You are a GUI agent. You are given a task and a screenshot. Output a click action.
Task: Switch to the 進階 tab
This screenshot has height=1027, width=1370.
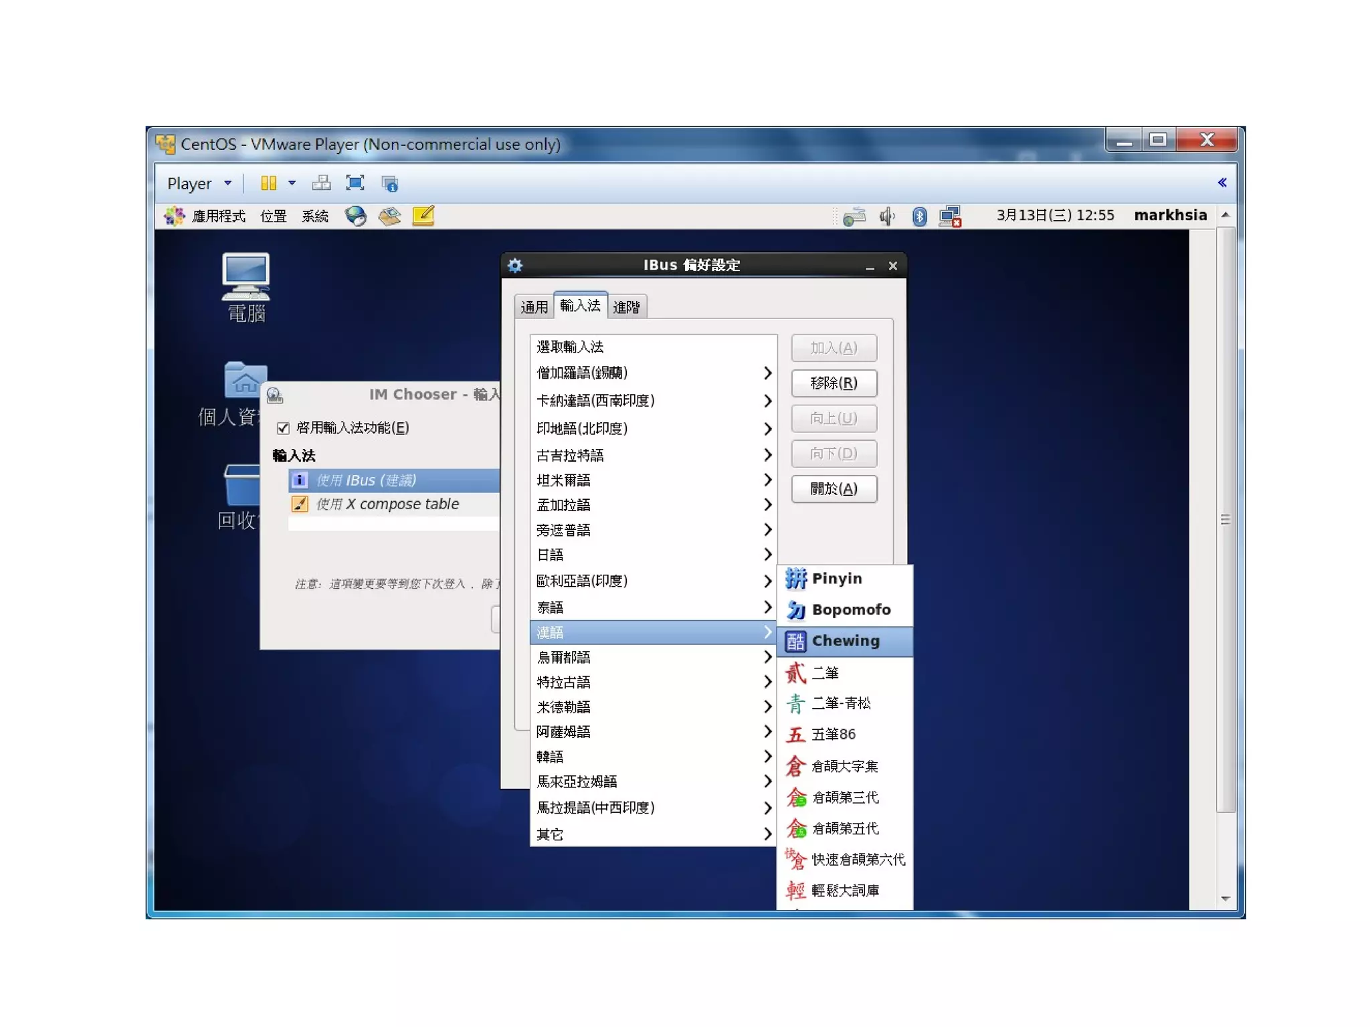coord(627,307)
